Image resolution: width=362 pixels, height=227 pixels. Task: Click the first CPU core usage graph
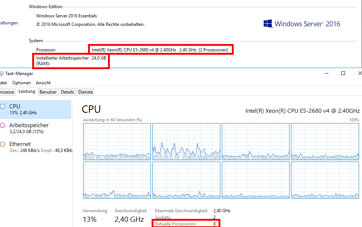(x=117, y=142)
